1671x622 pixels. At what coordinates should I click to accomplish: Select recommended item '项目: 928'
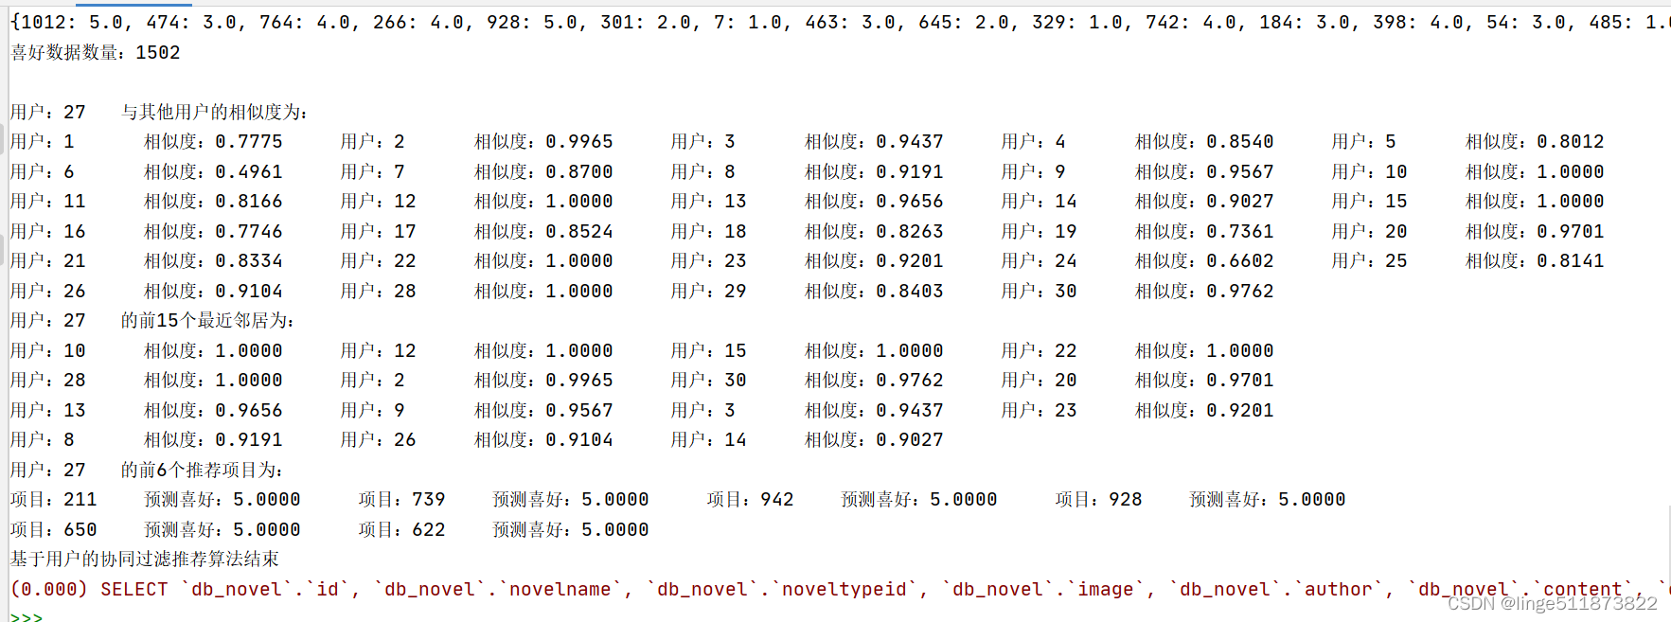(1098, 500)
